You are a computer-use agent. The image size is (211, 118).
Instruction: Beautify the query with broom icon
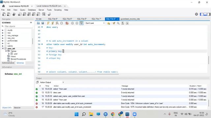coord(114,23)
